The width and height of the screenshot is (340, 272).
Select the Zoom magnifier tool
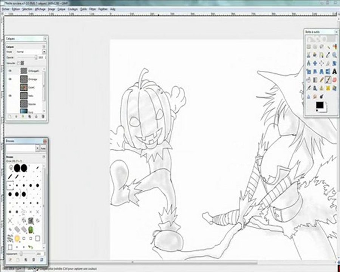[x=334, y=55]
